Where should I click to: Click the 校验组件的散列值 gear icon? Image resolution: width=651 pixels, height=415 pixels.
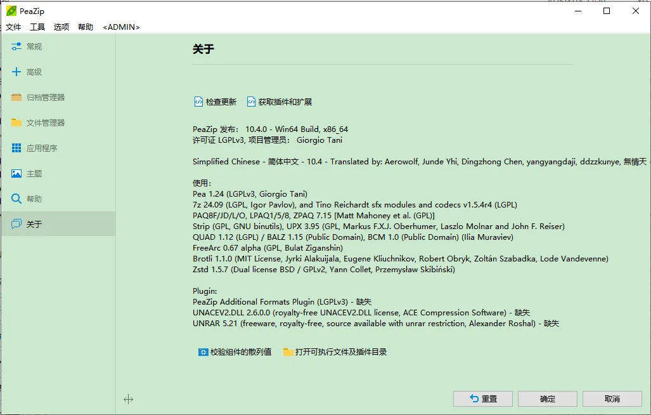pyautogui.click(x=203, y=352)
